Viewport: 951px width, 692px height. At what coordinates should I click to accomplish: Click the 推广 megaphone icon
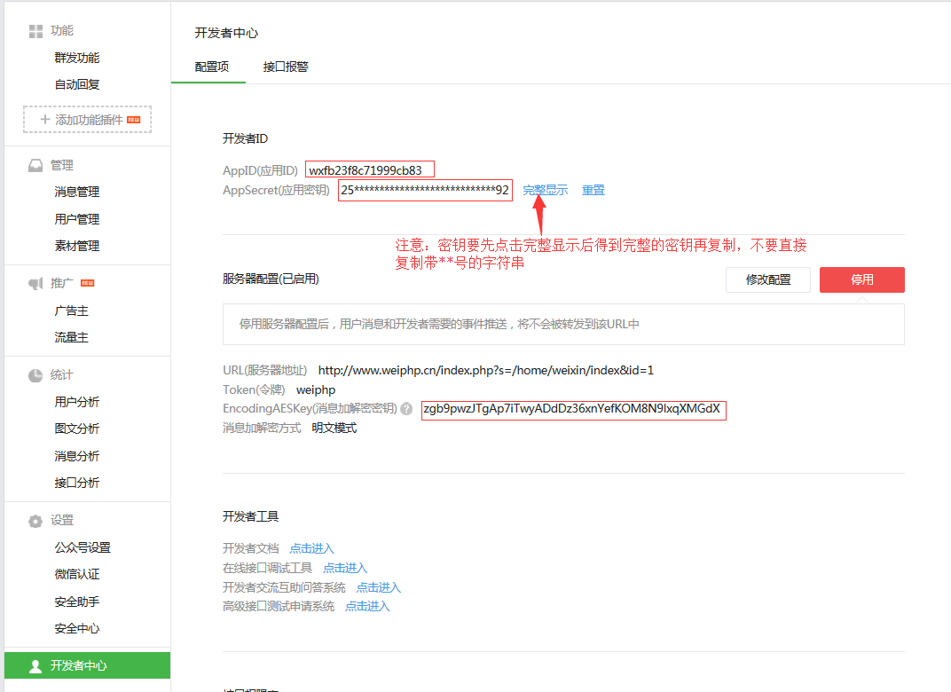tap(35, 283)
